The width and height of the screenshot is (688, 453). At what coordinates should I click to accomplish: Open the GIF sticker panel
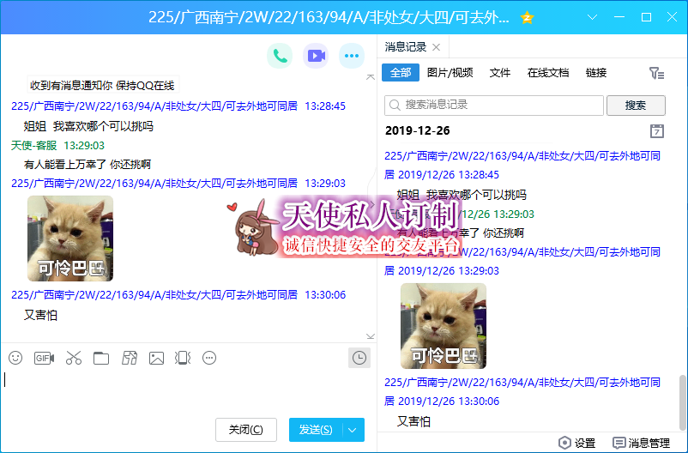[44, 358]
